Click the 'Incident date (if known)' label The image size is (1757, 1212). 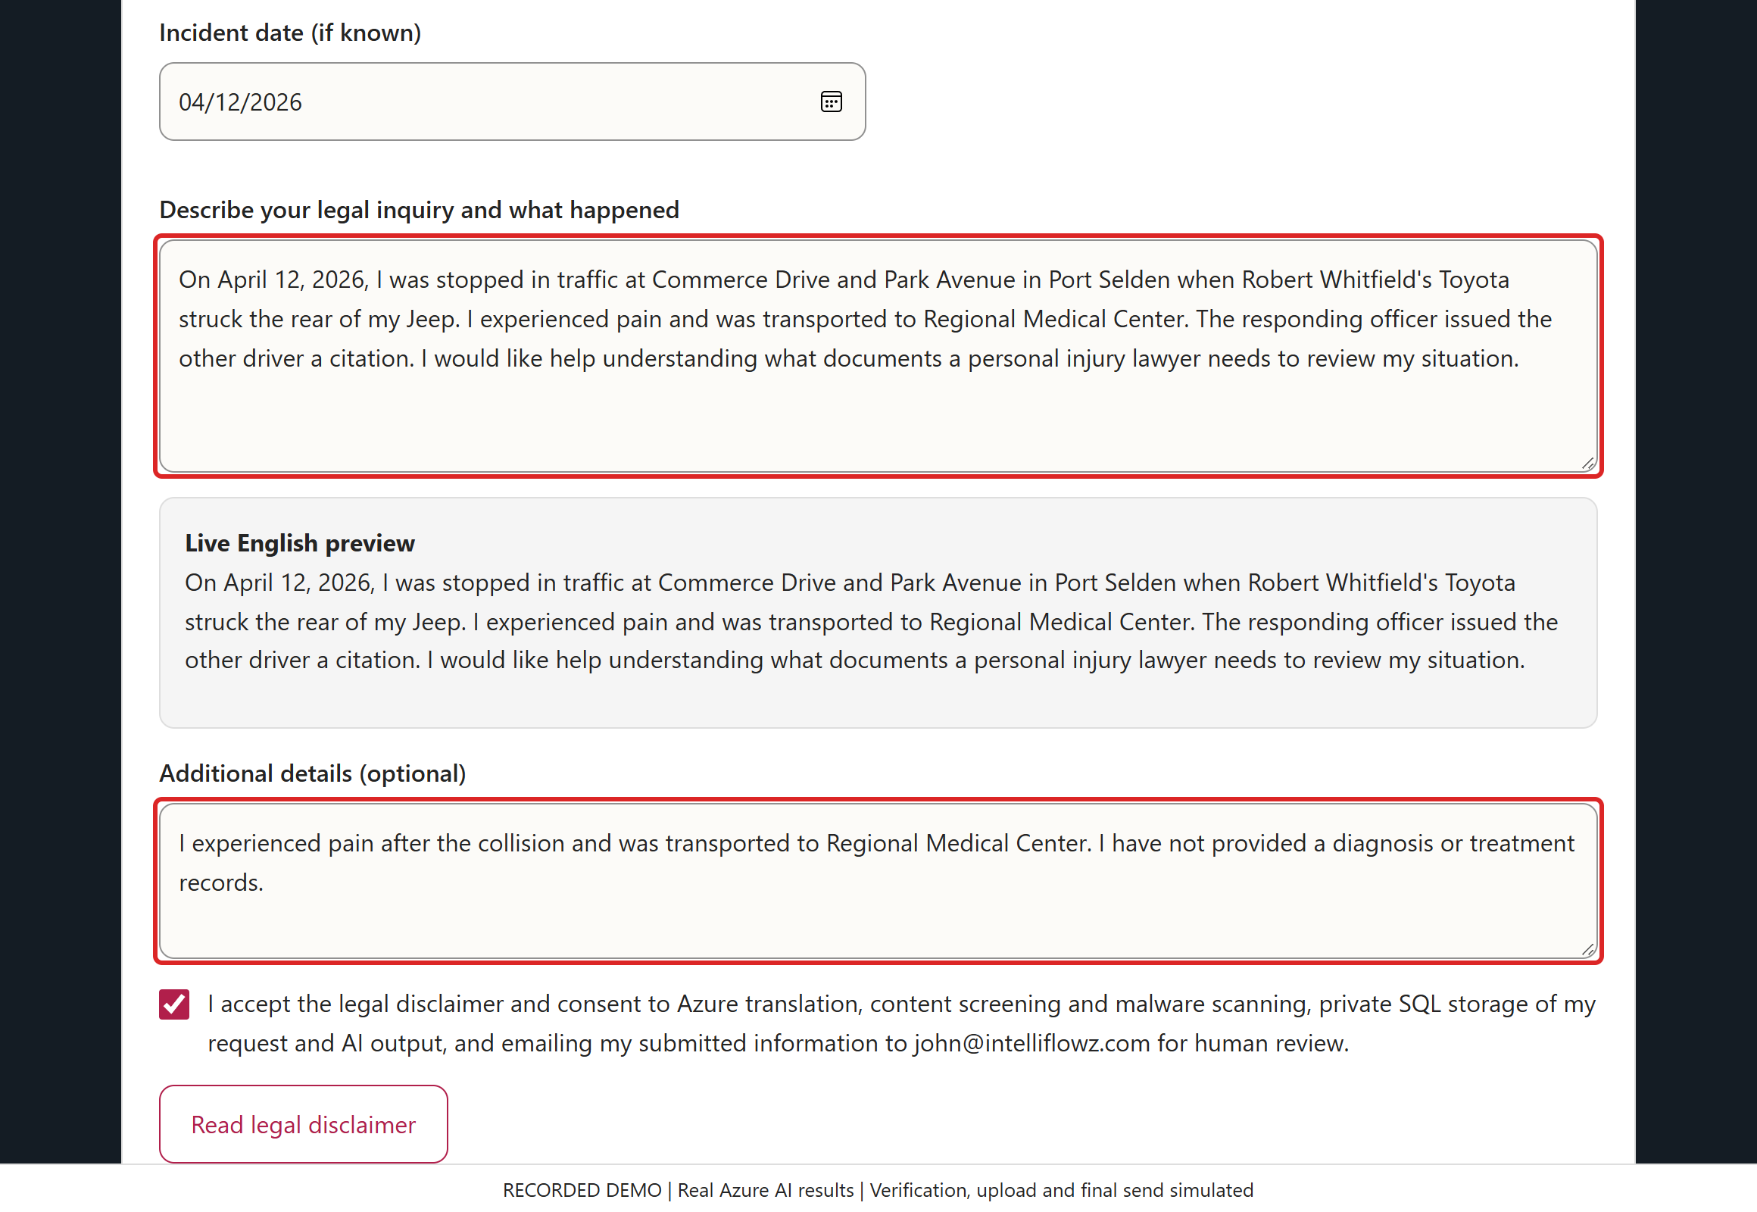290,33
